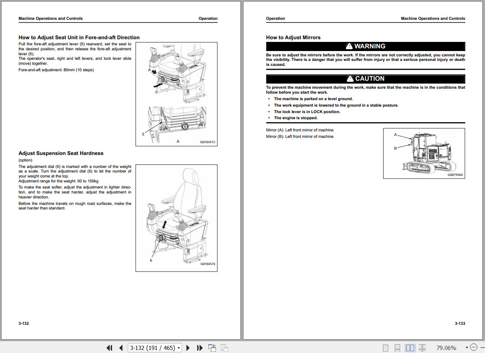Screen dimensions: 485x353
Task: Select two-page facing layout
Action: (x=410, y=348)
